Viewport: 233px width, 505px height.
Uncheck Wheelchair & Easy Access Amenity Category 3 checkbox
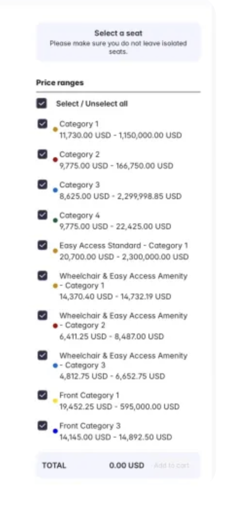click(x=42, y=355)
